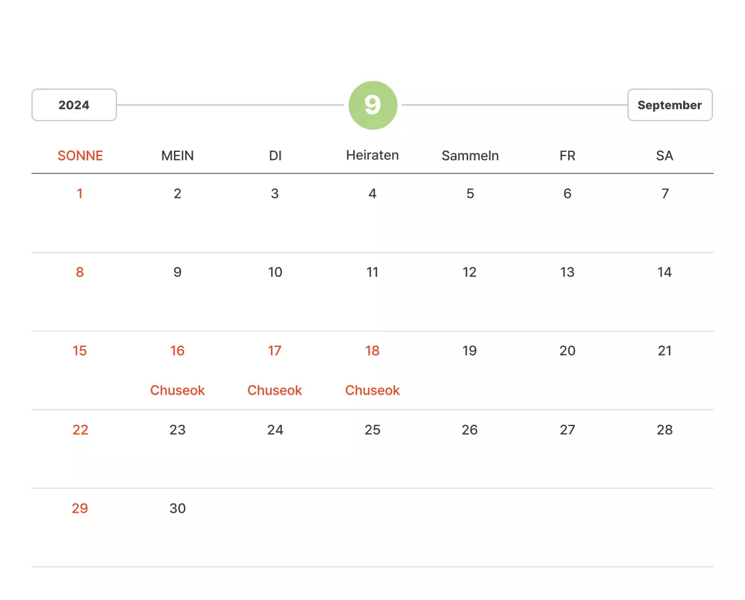Click the Sammeln column header
Image resolution: width=745 pixels, height=600 pixels.
click(470, 156)
